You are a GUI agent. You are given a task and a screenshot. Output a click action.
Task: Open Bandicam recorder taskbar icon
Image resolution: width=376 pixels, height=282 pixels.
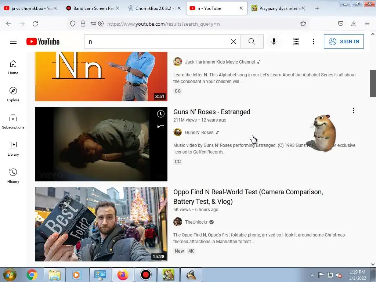(x=145, y=275)
